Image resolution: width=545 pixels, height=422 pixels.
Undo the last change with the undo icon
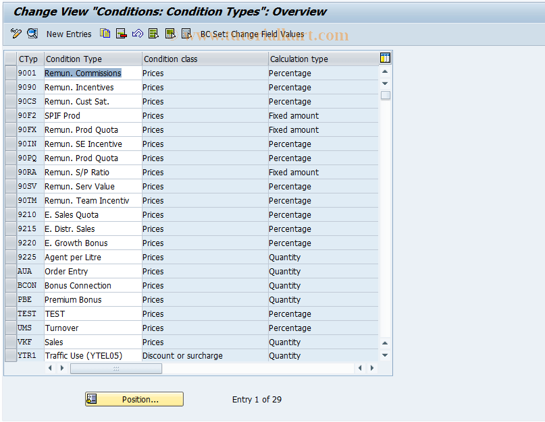(137, 34)
